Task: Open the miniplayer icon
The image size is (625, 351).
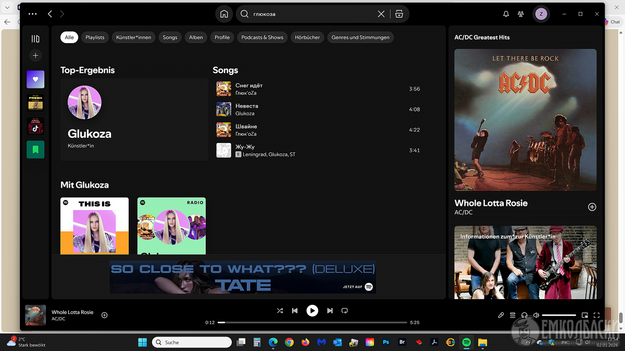Action: point(585,315)
